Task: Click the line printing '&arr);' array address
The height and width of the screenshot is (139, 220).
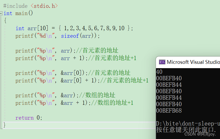Action: (65, 95)
